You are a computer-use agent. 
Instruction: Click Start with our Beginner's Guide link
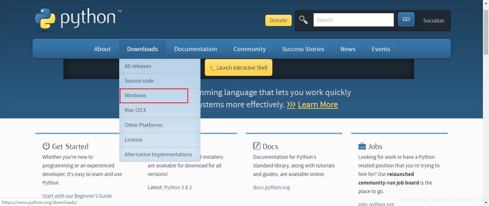coord(77,196)
